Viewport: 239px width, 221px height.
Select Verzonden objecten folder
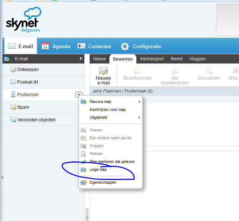pyautogui.click(x=36, y=120)
